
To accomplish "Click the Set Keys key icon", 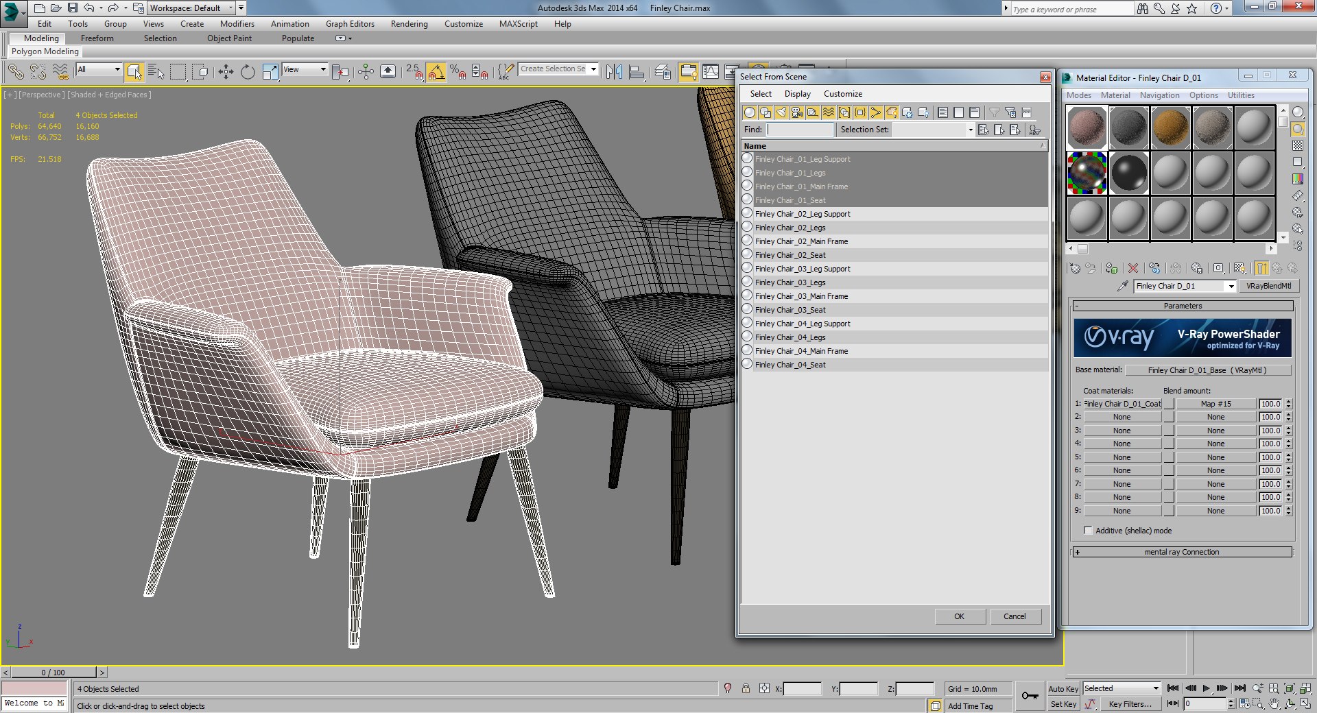I will (x=1030, y=696).
